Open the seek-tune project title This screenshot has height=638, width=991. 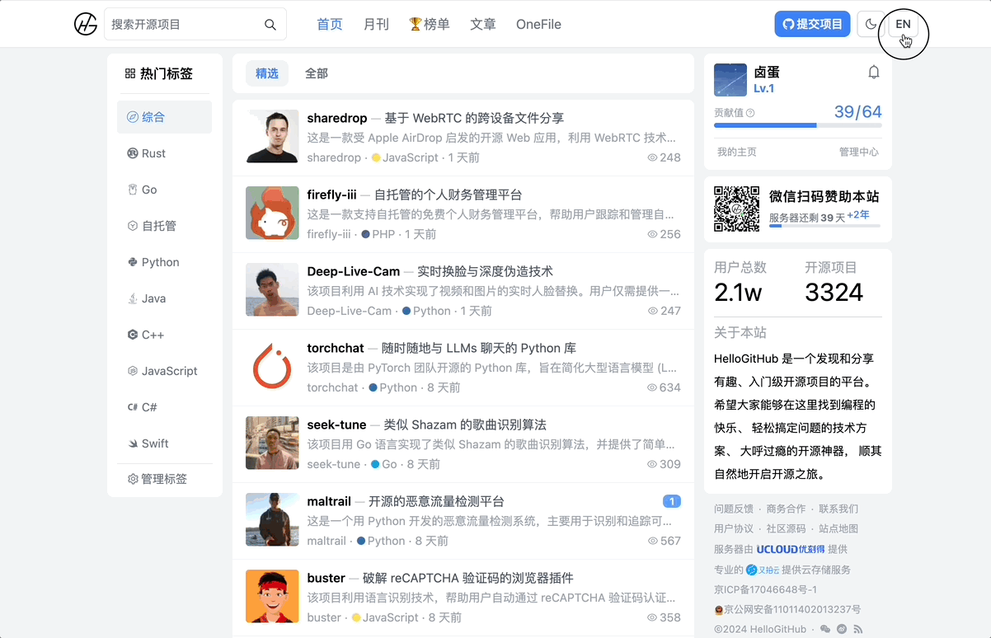click(x=336, y=425)
